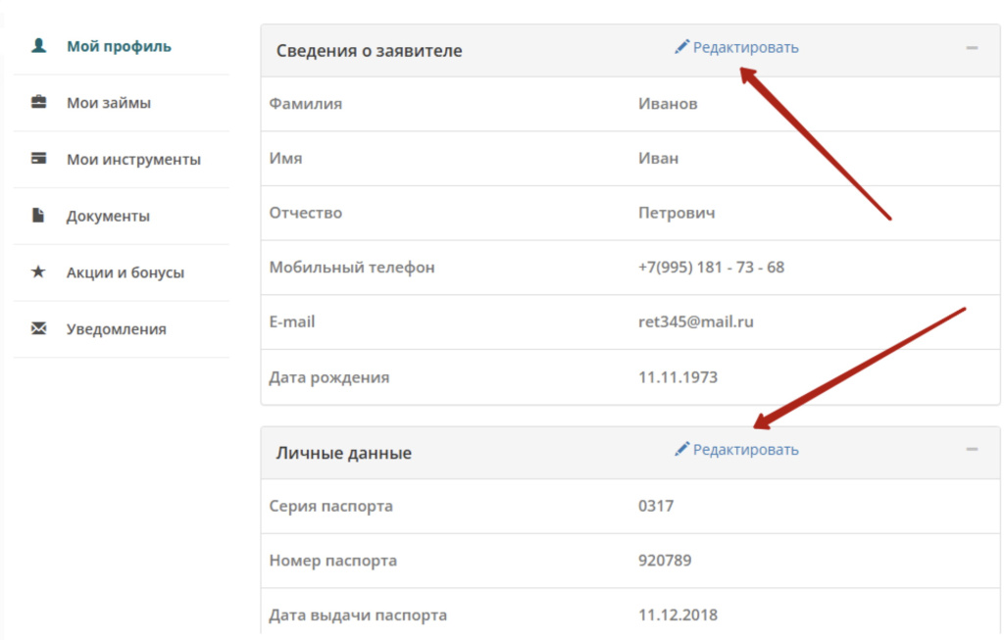Click the e-mail value ret345@mail.ru
The height and width of the screenshot is (640, 1004).
(x=695, y=321)
